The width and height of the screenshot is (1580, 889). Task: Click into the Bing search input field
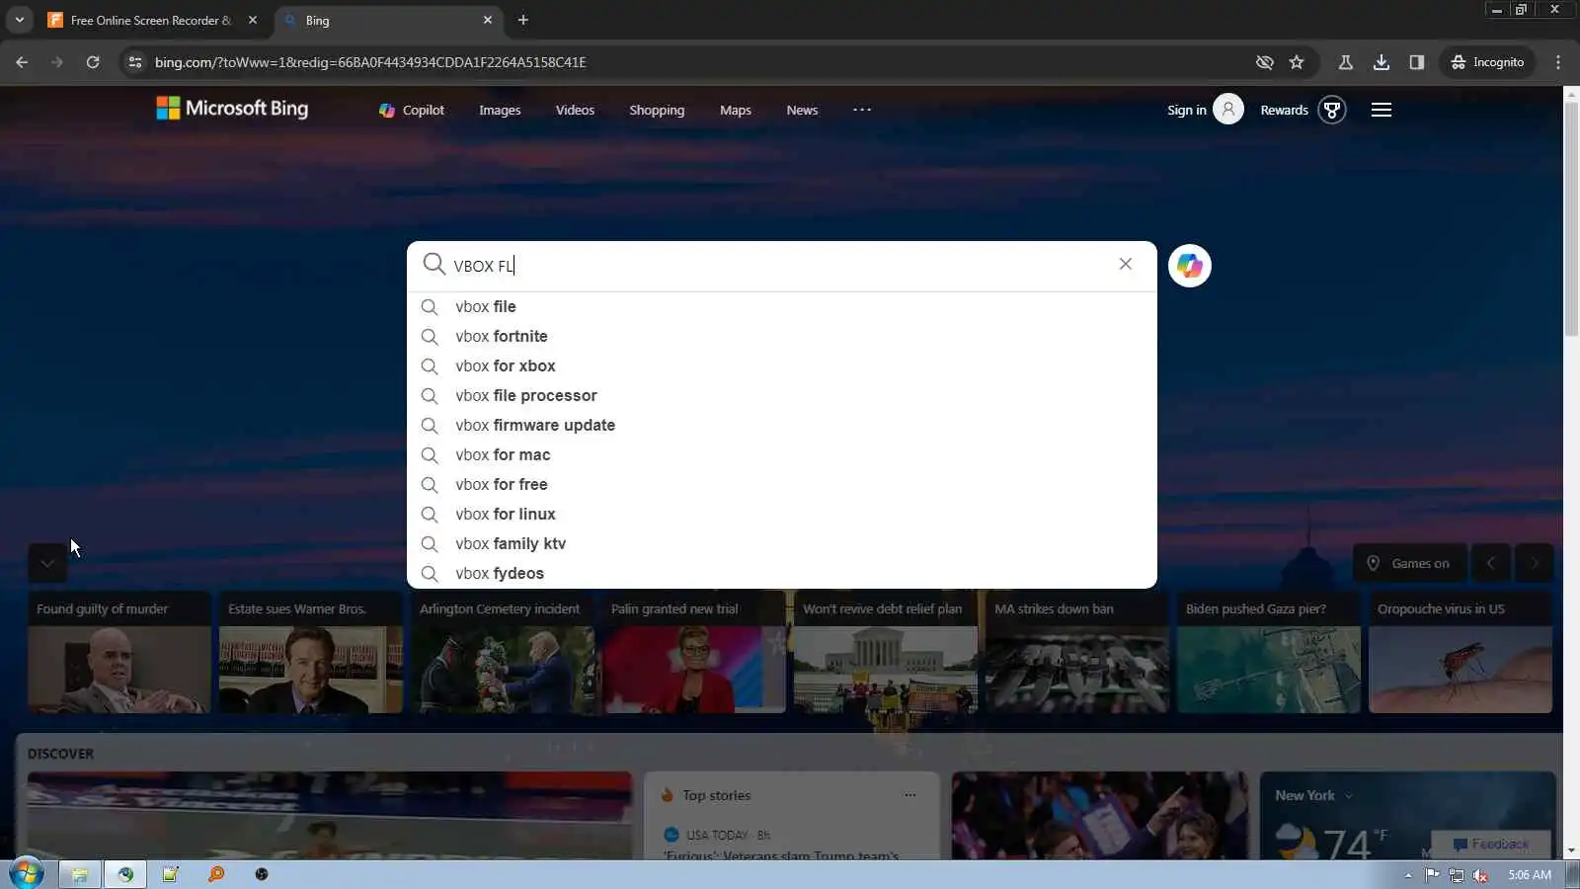click(780, 266)
